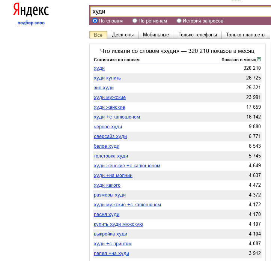Open the Только телефоны tab
Viewport: 271px width, 261px height.
click(x=197, y=35)
